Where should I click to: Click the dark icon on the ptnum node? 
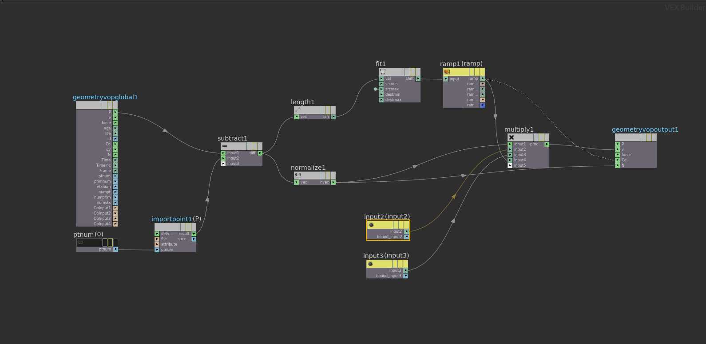[80, 242]
